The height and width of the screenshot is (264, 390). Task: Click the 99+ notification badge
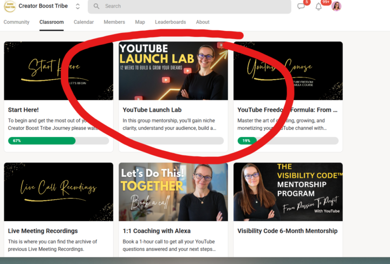[326, 2]
